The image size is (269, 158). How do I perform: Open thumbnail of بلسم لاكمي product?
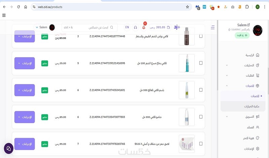(x=187, y=90)
